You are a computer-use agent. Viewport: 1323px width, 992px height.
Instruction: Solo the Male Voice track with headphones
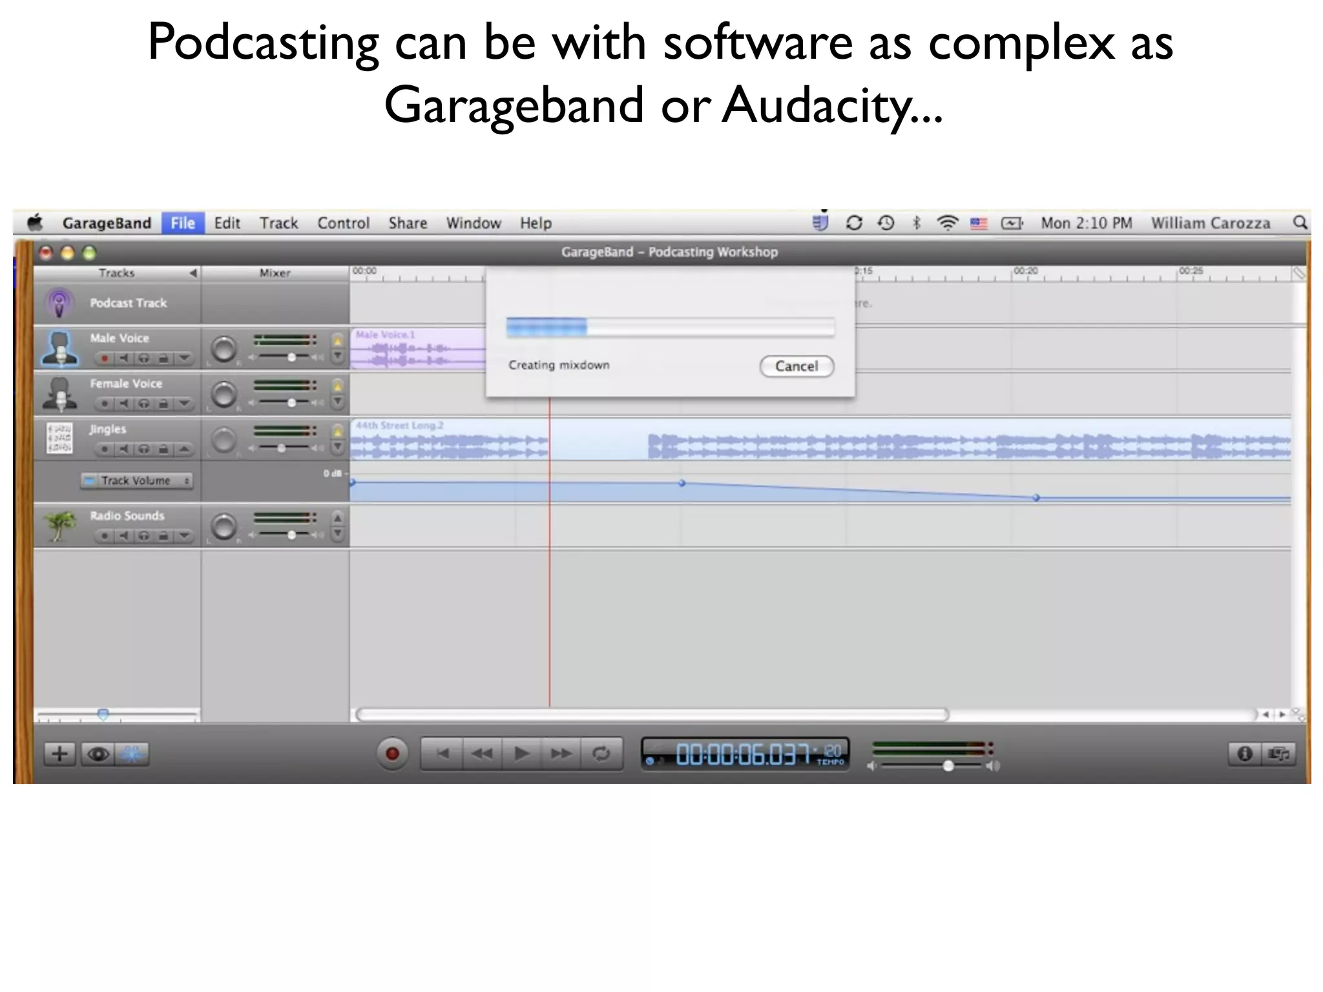point(144,358)
